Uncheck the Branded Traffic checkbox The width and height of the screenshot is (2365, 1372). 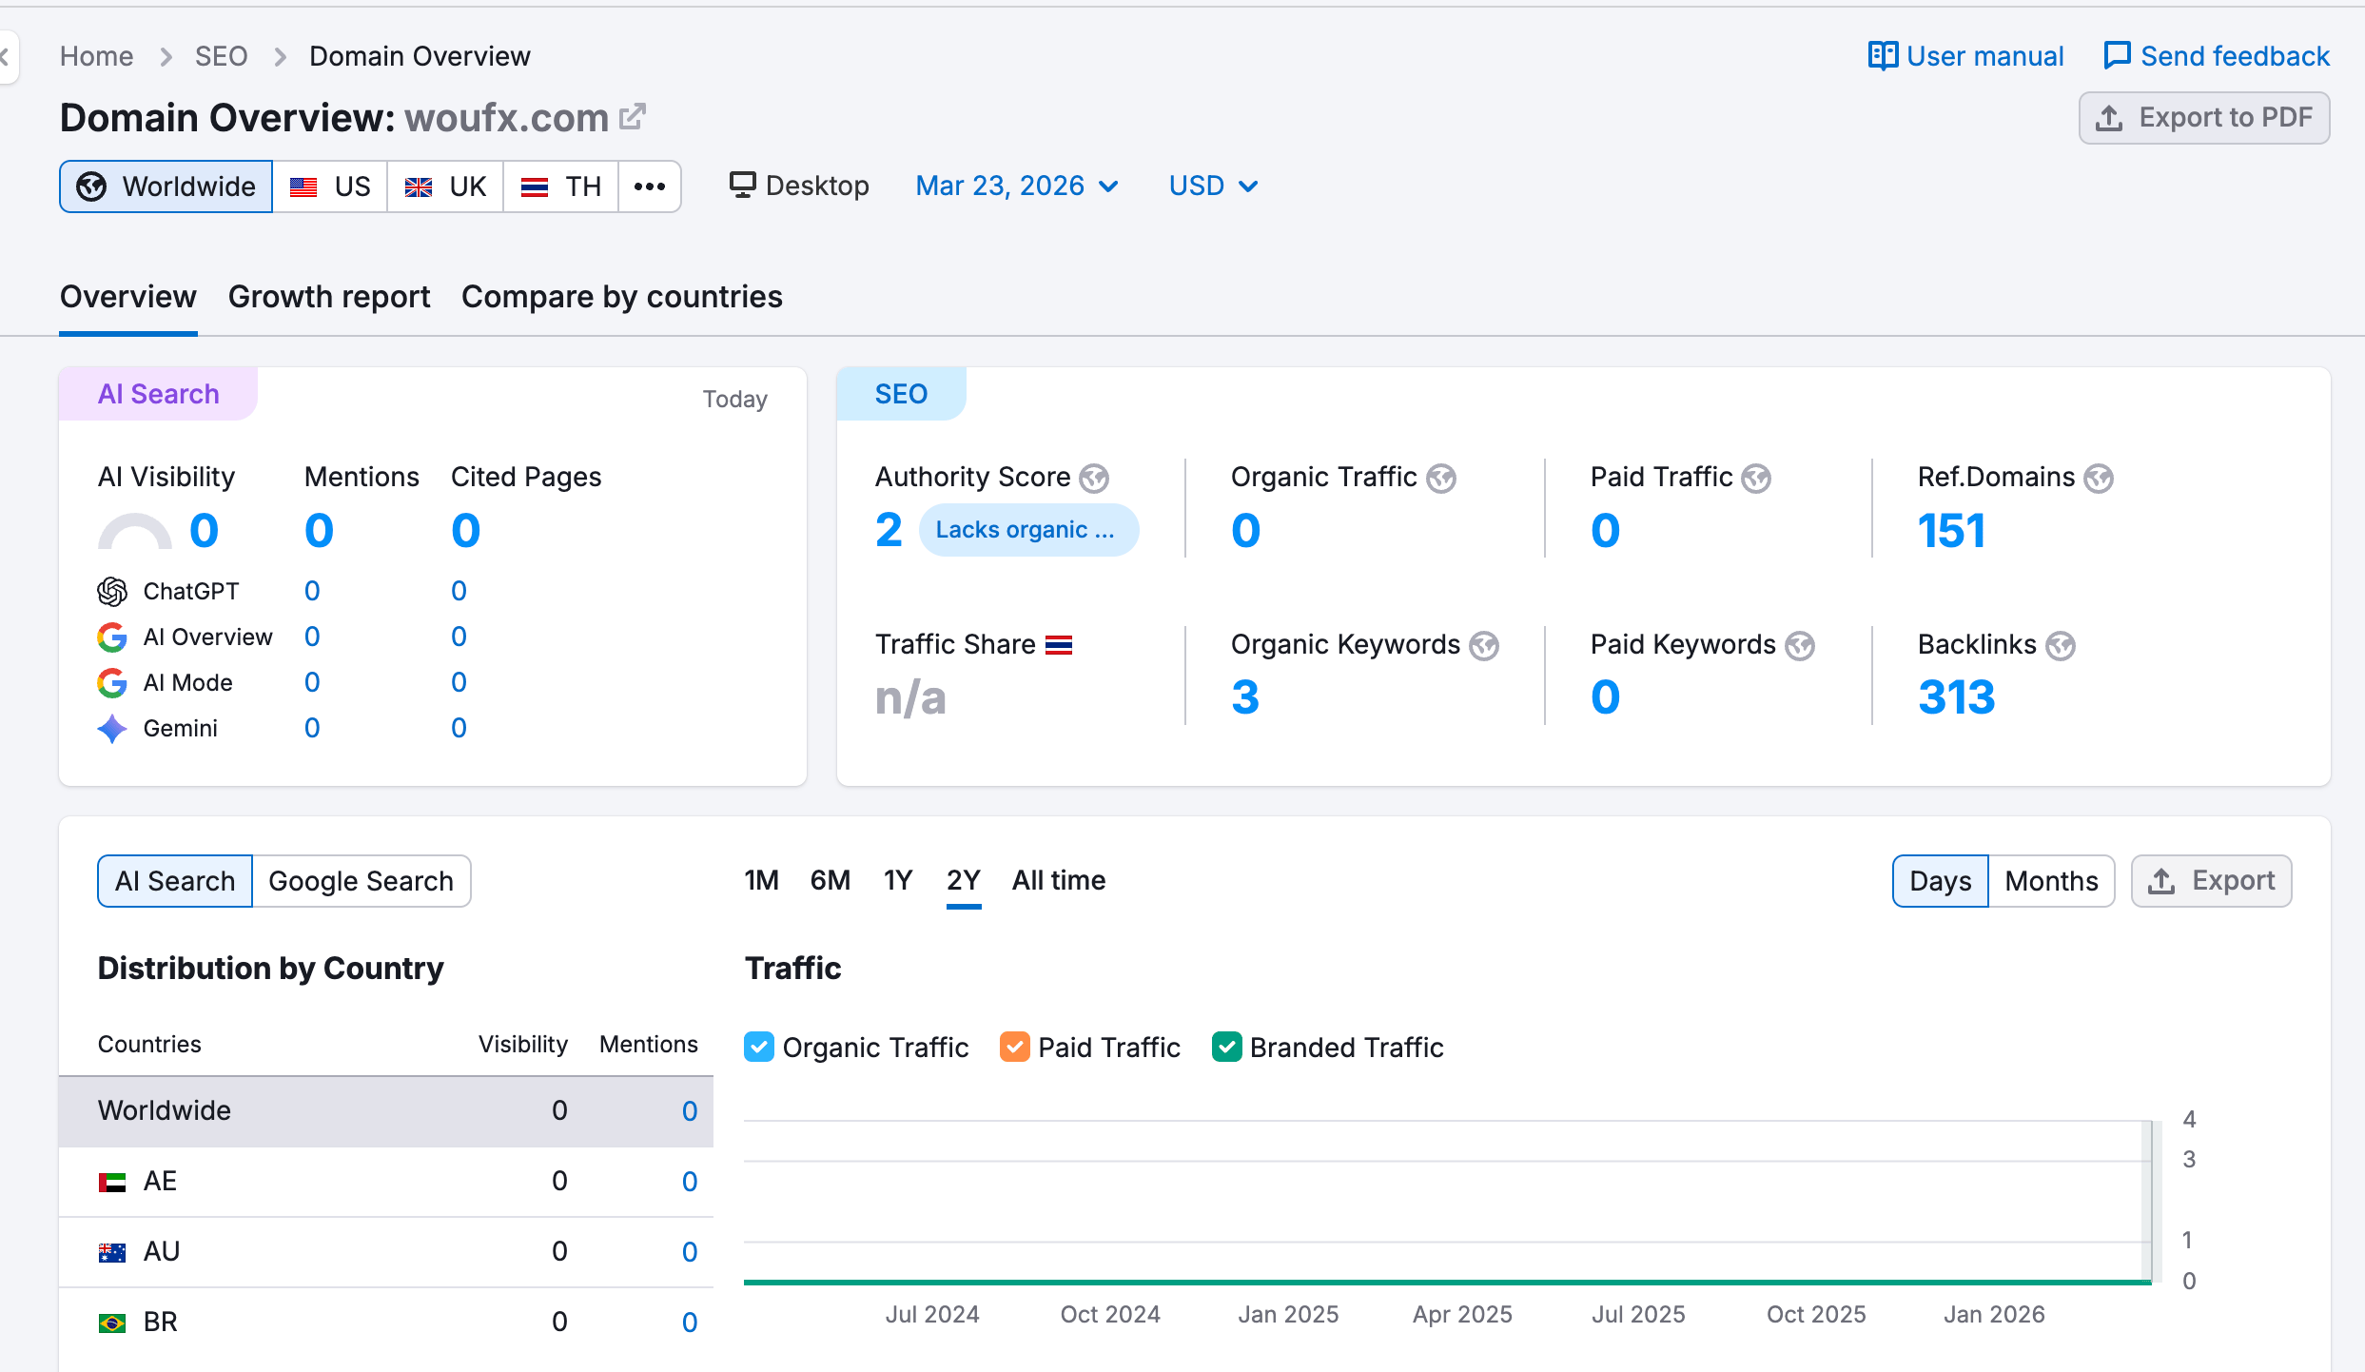pos(1227,1047)
